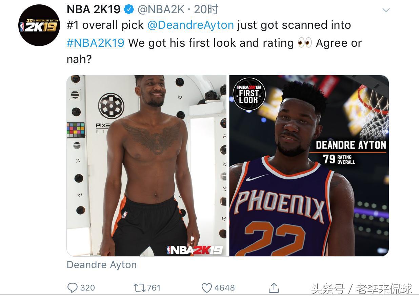The image size is (419, 299).
Task: Open the share upload icon
Action: pyautogui.click(x=274, y=287)
